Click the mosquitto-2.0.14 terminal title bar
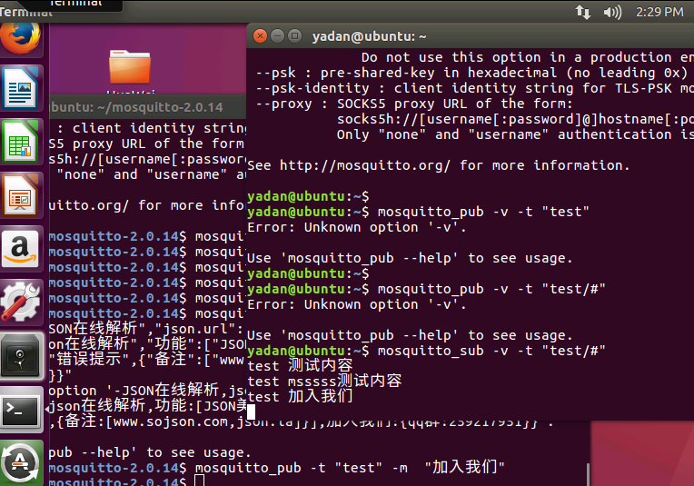The width and height of the screenshot is (694, 486). point(148,106)
